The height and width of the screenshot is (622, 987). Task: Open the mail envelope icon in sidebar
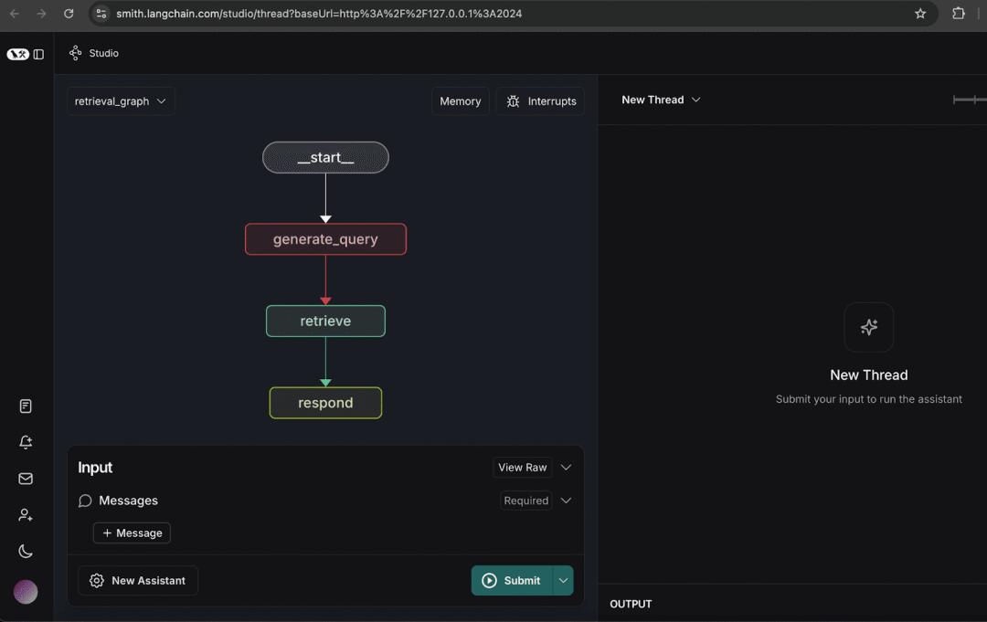[x=25, y=478]
